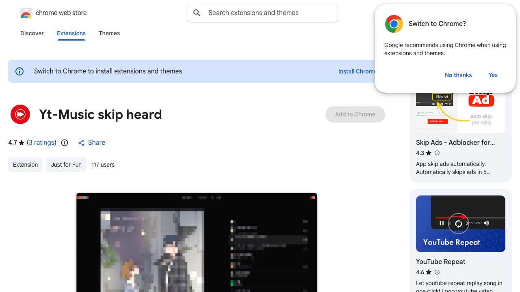The image size is (520, 292).
Task: Accept the Switch to Chrome popup with Yes
Action: point(493,75)
